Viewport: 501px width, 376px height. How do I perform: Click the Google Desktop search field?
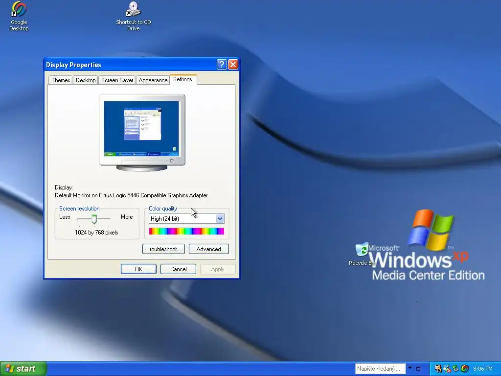(380, 369)
